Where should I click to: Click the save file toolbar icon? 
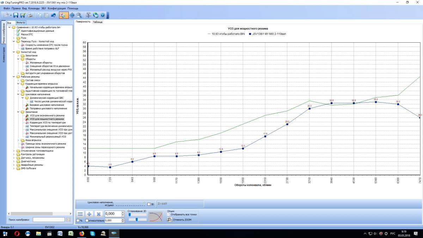[16, 15]
